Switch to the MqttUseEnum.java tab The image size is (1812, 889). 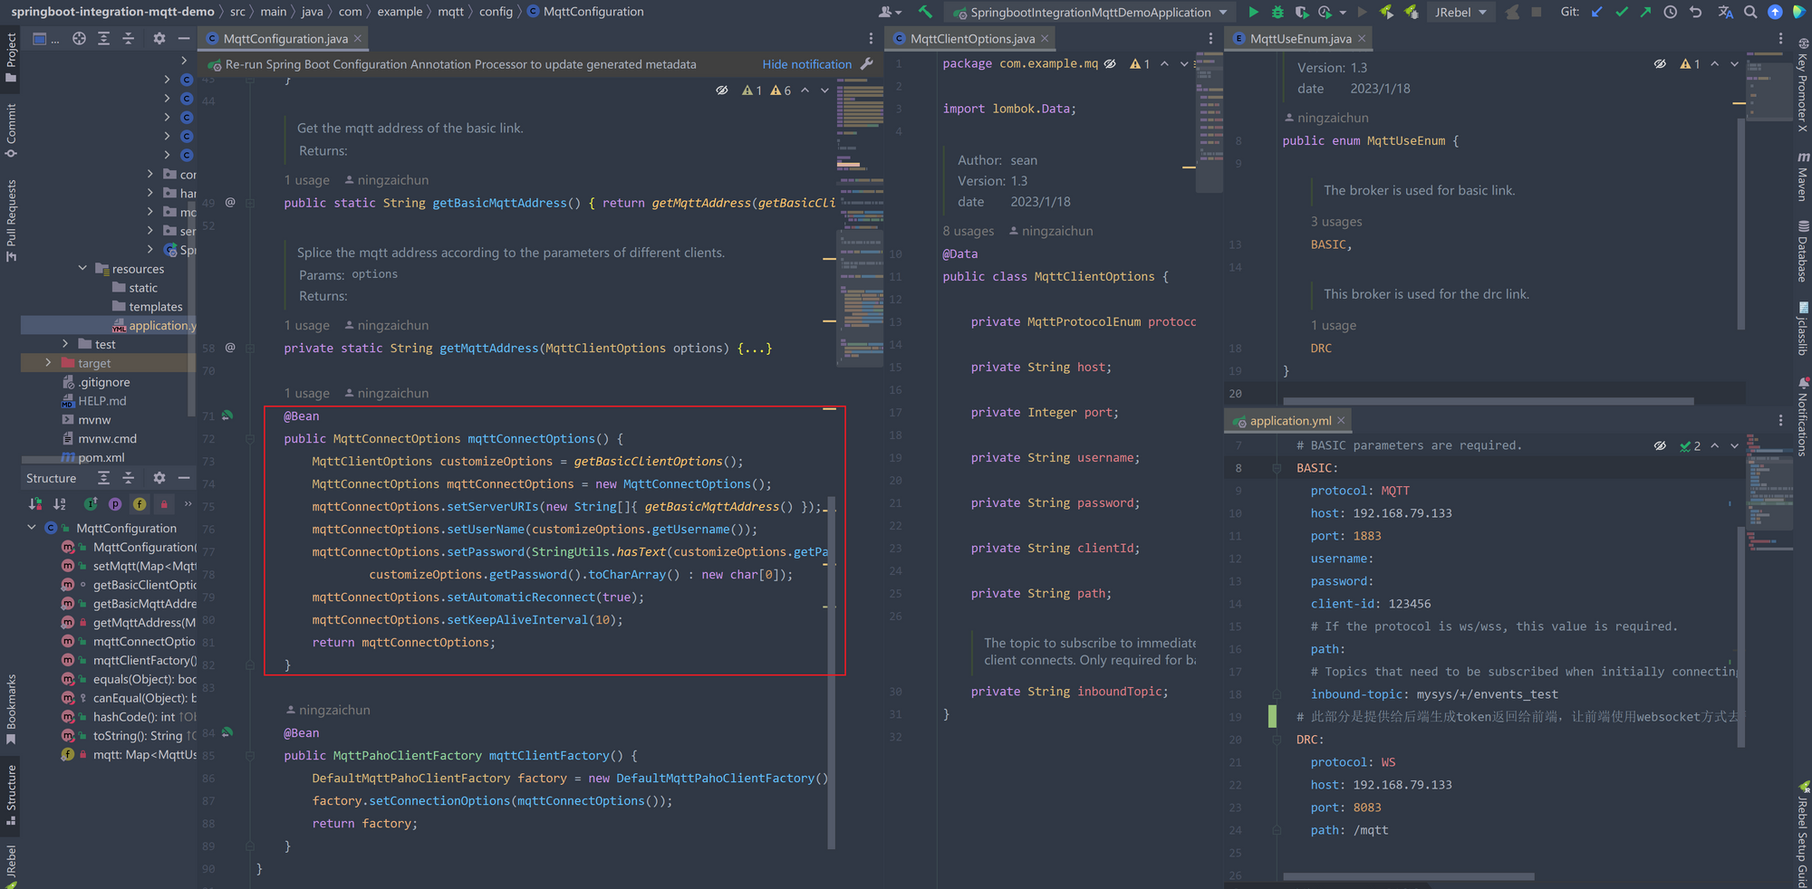pyautogui.click(x=1300, y=39)
